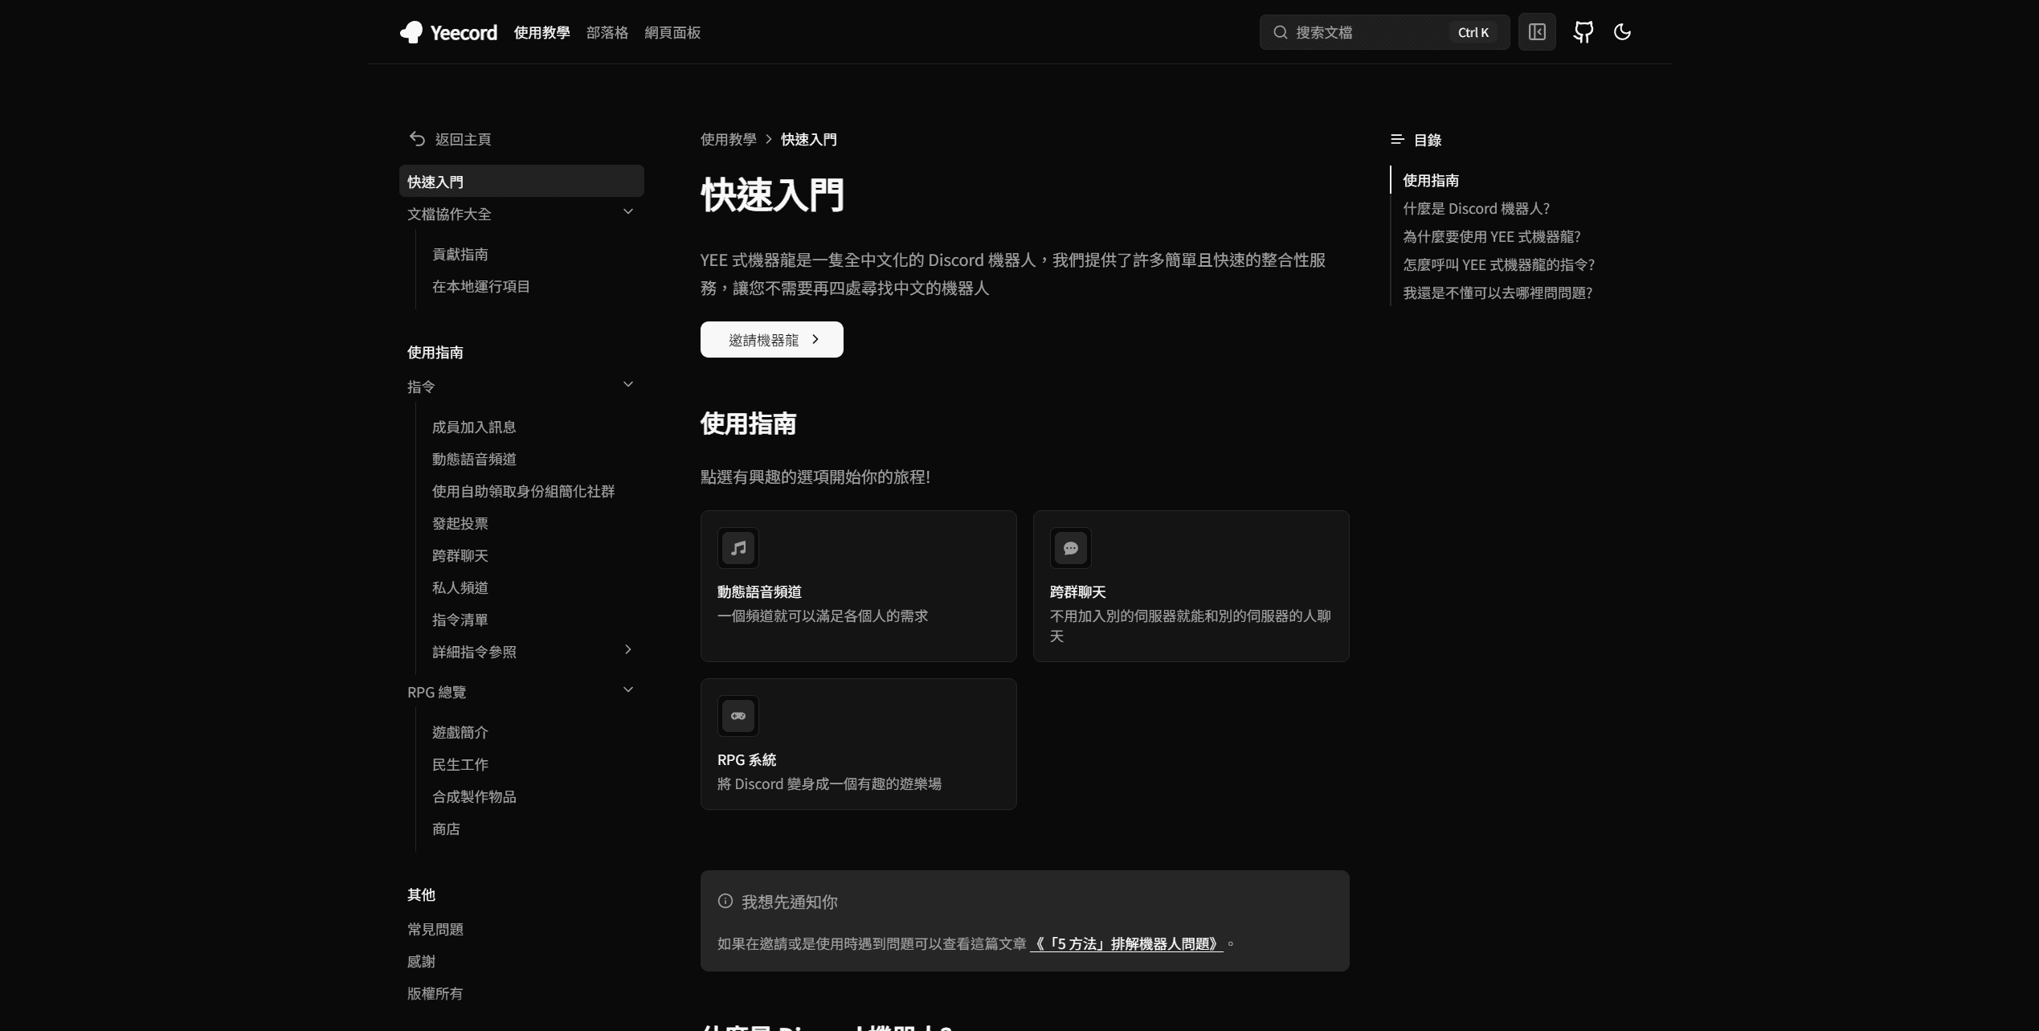The image size is (2039, 1031).
Task: Click the music note icon card
Action: [x=738, y=548]
